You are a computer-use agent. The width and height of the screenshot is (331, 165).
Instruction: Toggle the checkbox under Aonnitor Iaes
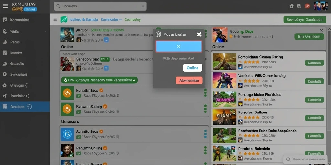(79, 137)
